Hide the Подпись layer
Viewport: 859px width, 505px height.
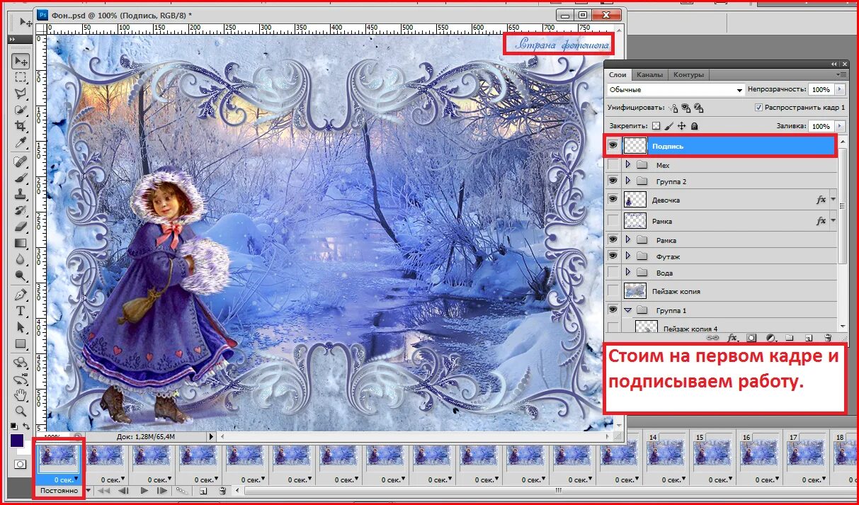point(613,145)
